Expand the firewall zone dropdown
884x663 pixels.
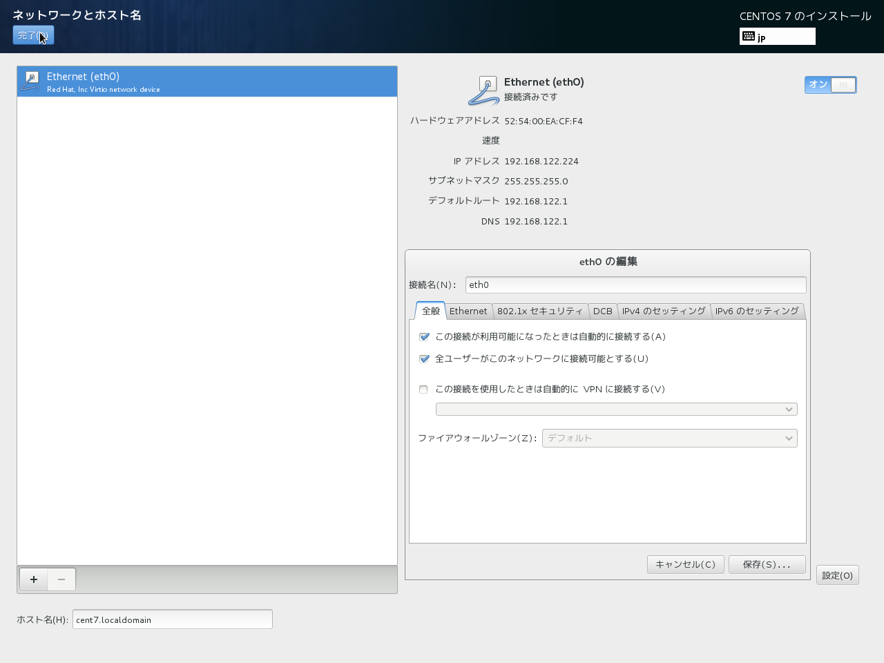669,439
